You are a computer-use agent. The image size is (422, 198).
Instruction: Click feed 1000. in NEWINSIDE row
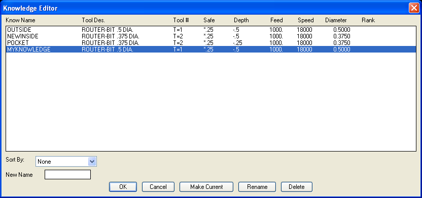coord(276,36)
